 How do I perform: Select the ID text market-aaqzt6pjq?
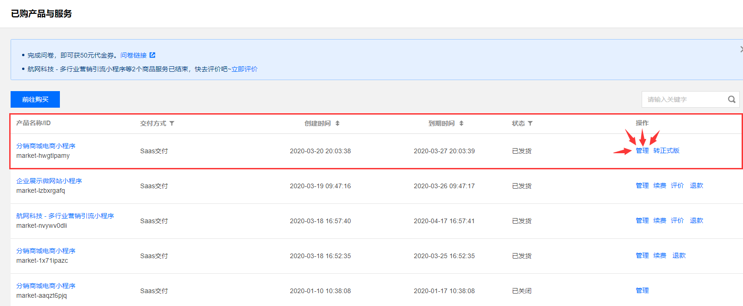[41, 295]
